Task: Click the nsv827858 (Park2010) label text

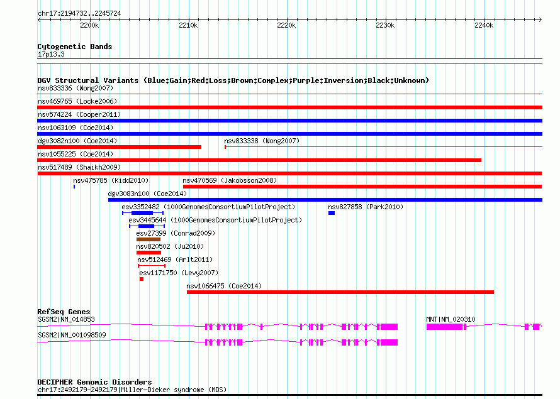Action: 366,207
